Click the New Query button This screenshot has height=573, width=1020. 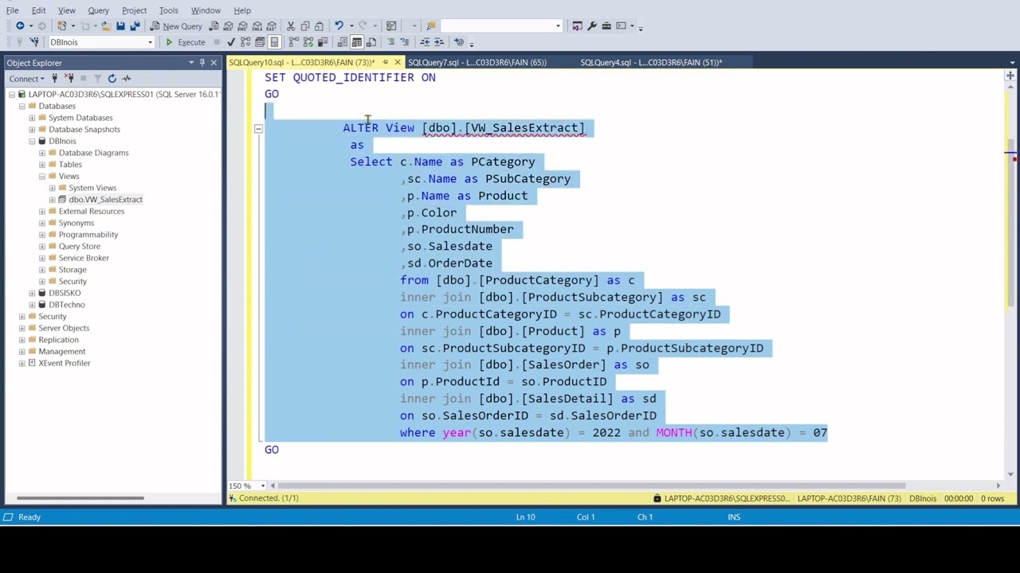coord(175,25)
